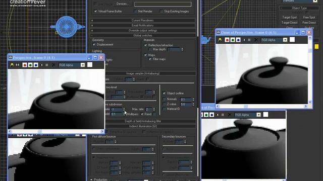Viewport: 323px width, 181px height.
Task: Toggle blue channel in Clone of Perspective window
Action: pos(238,40)
